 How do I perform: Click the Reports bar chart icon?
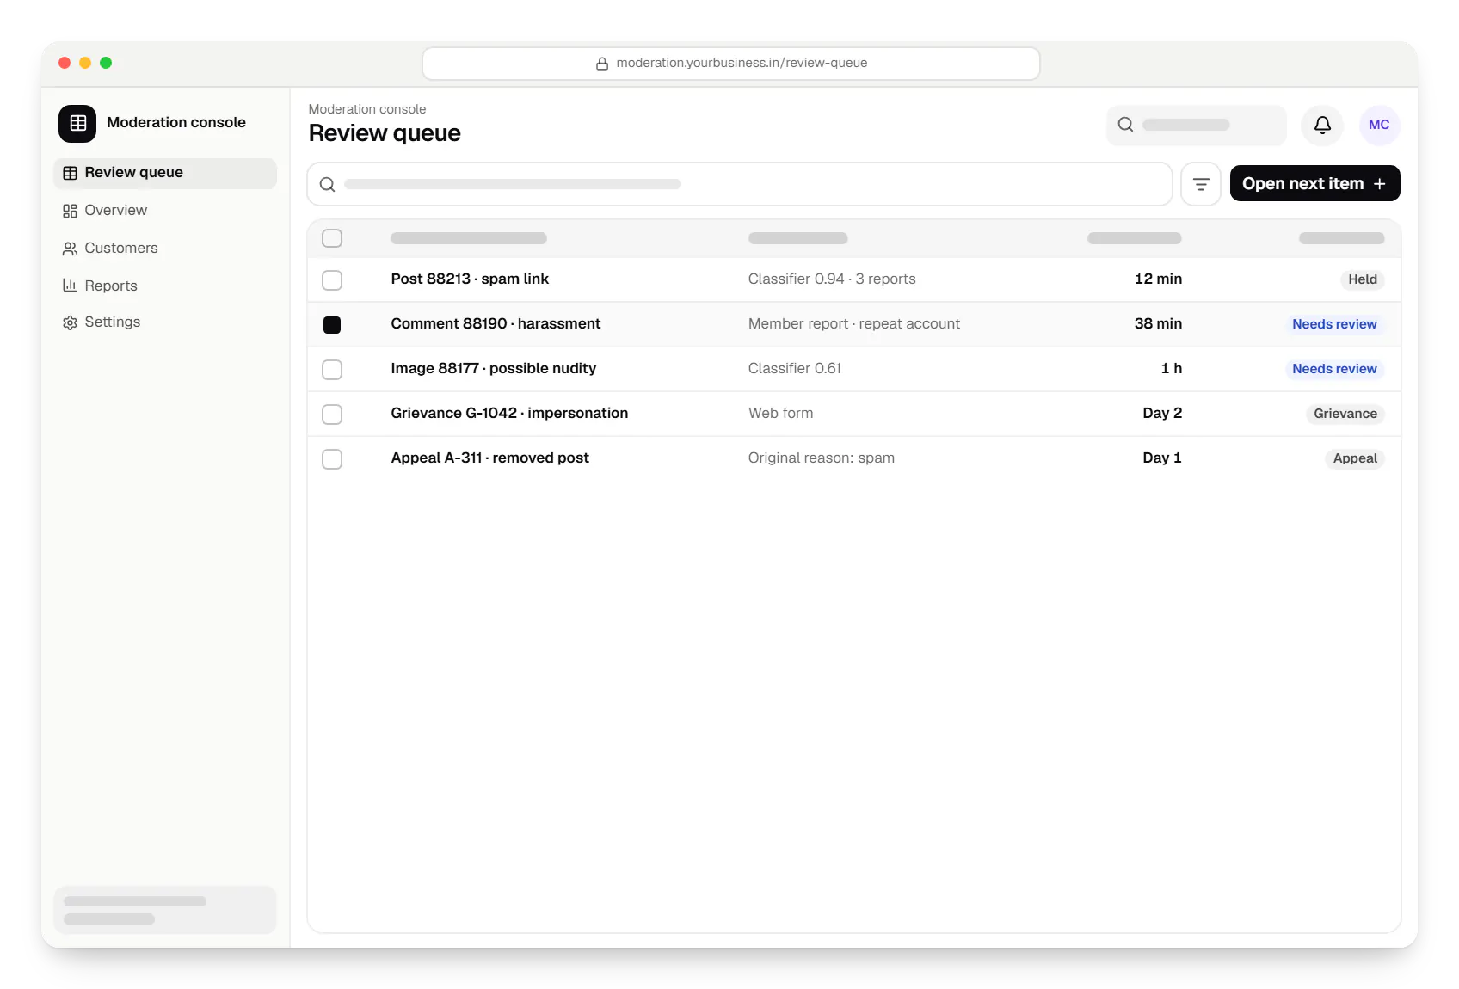tap(70, 286)
